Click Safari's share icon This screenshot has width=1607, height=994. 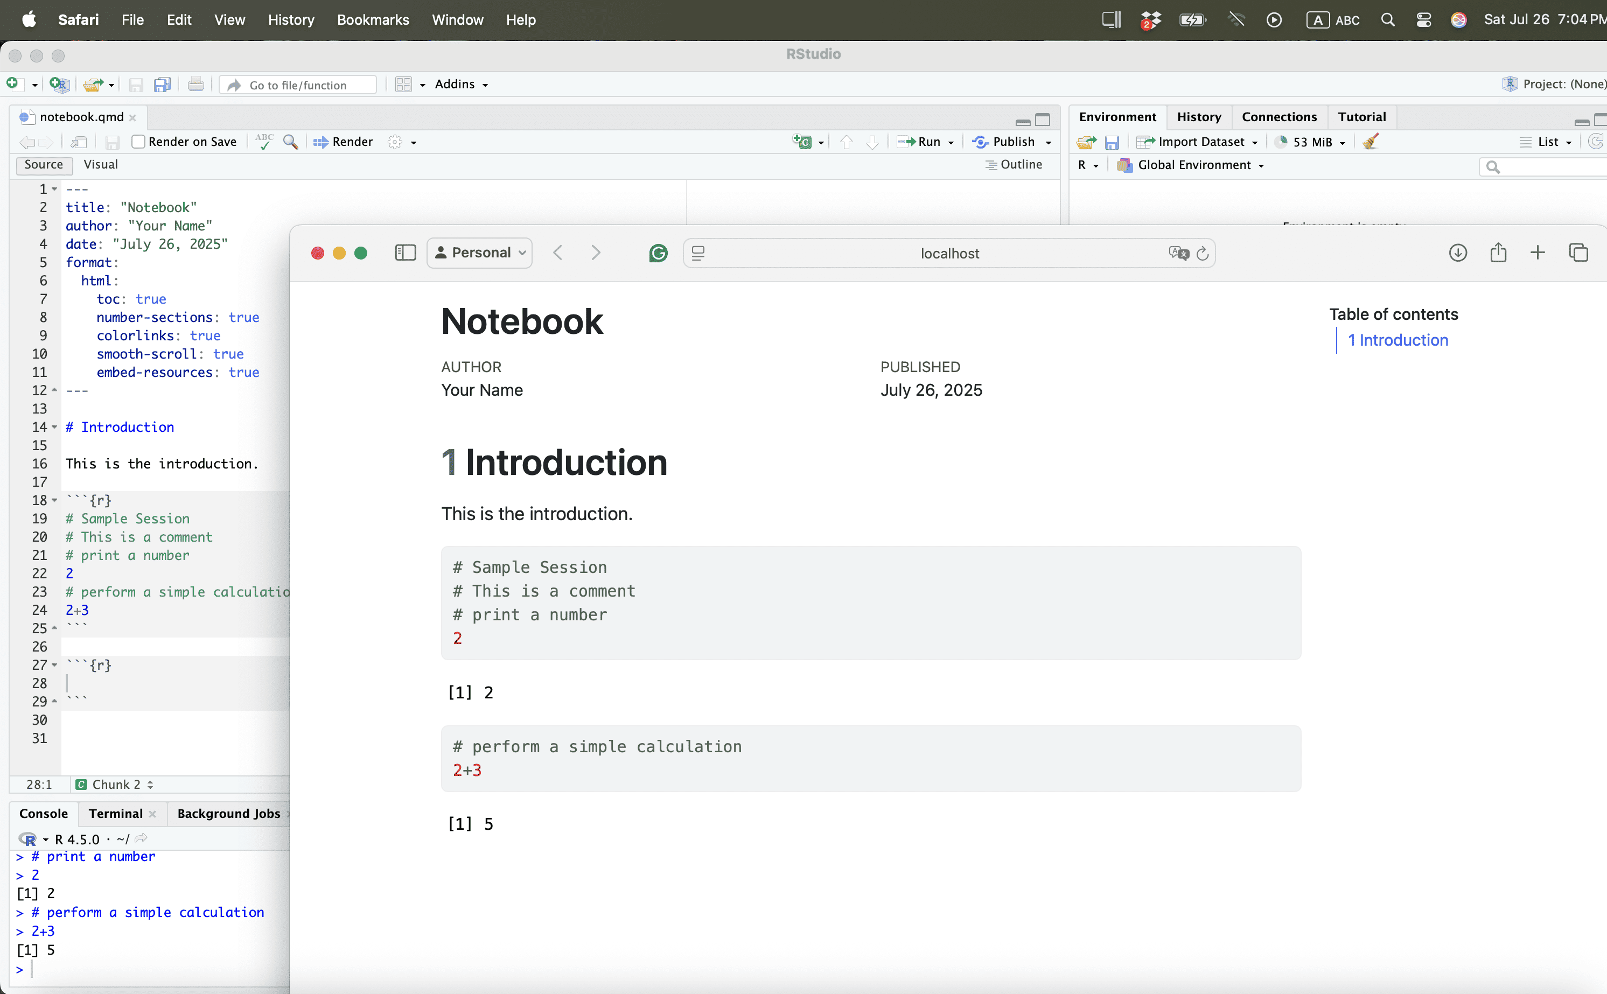tap(1498, 253)
